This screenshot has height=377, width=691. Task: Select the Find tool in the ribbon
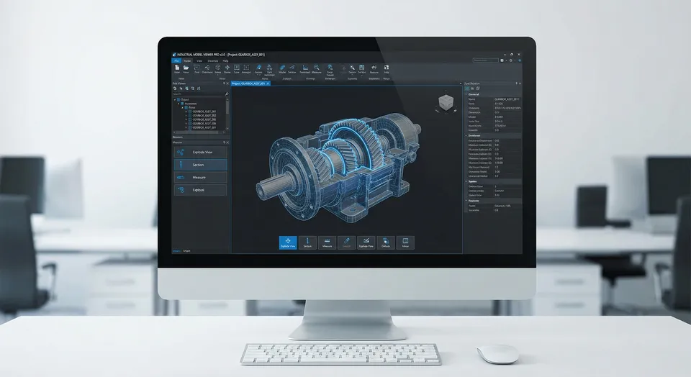pyautogui.click(x=197, y=68)
